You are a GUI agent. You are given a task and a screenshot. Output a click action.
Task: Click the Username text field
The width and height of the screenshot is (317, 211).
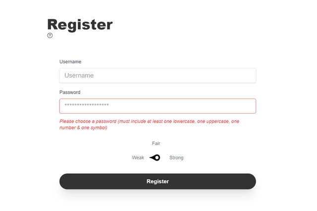(x=158, y=76)
